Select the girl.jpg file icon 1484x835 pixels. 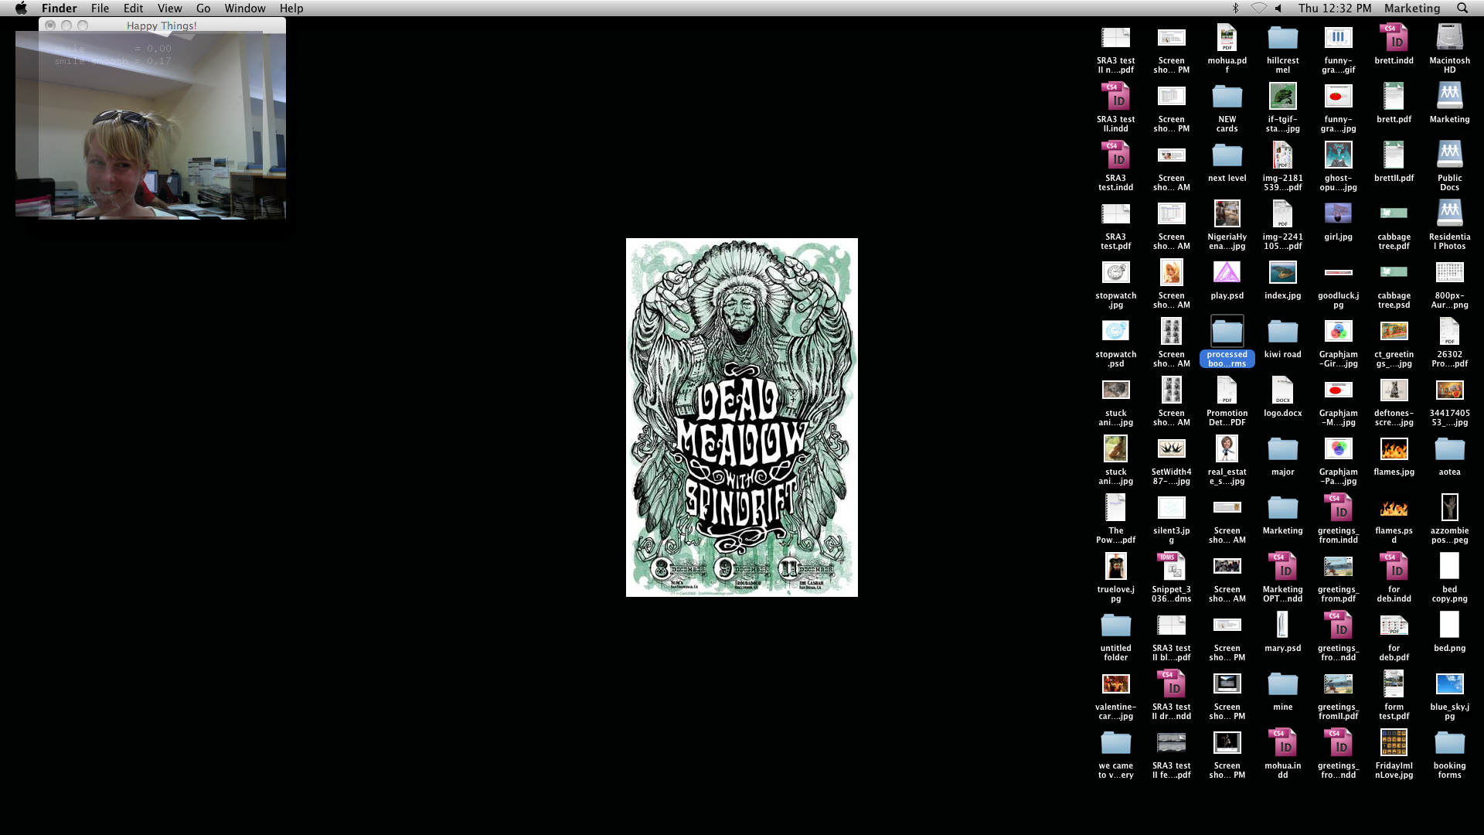(1338, 214)
